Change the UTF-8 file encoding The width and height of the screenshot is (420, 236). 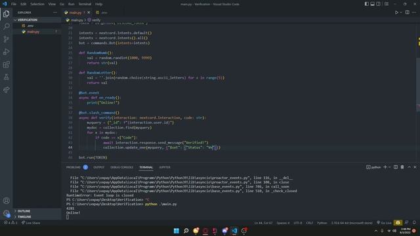click(297, 223)
